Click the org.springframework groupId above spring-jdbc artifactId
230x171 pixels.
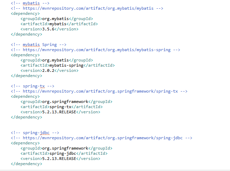(66, 148)
